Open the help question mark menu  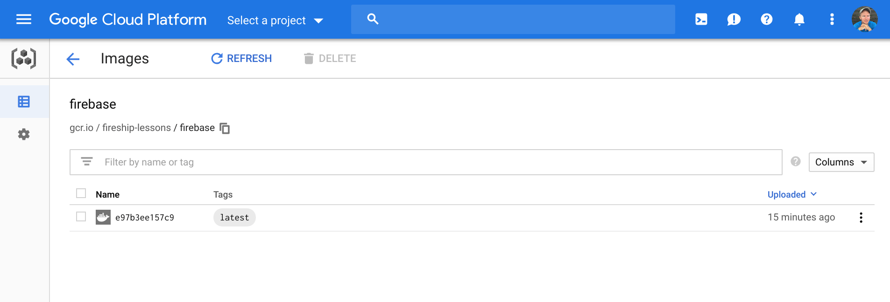(x=766, y=19)
